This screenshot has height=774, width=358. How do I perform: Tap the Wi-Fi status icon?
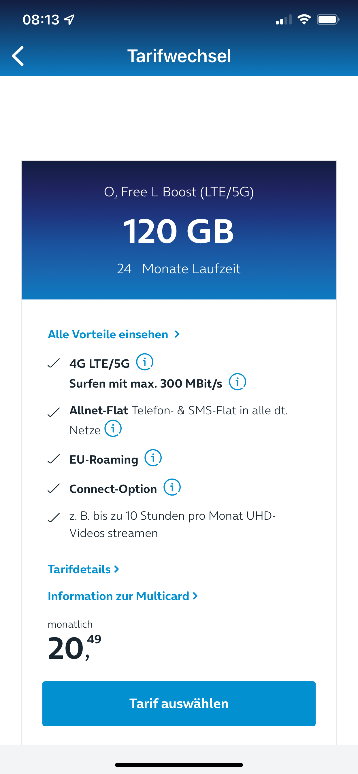(304, 20)
